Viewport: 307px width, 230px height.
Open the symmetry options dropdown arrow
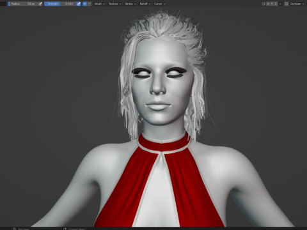point(280,4)
